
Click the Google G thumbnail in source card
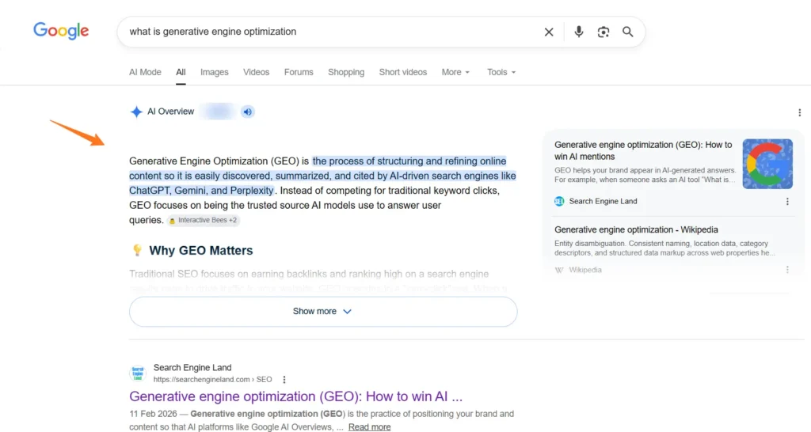pyautogui.click(x=767, y=164)
